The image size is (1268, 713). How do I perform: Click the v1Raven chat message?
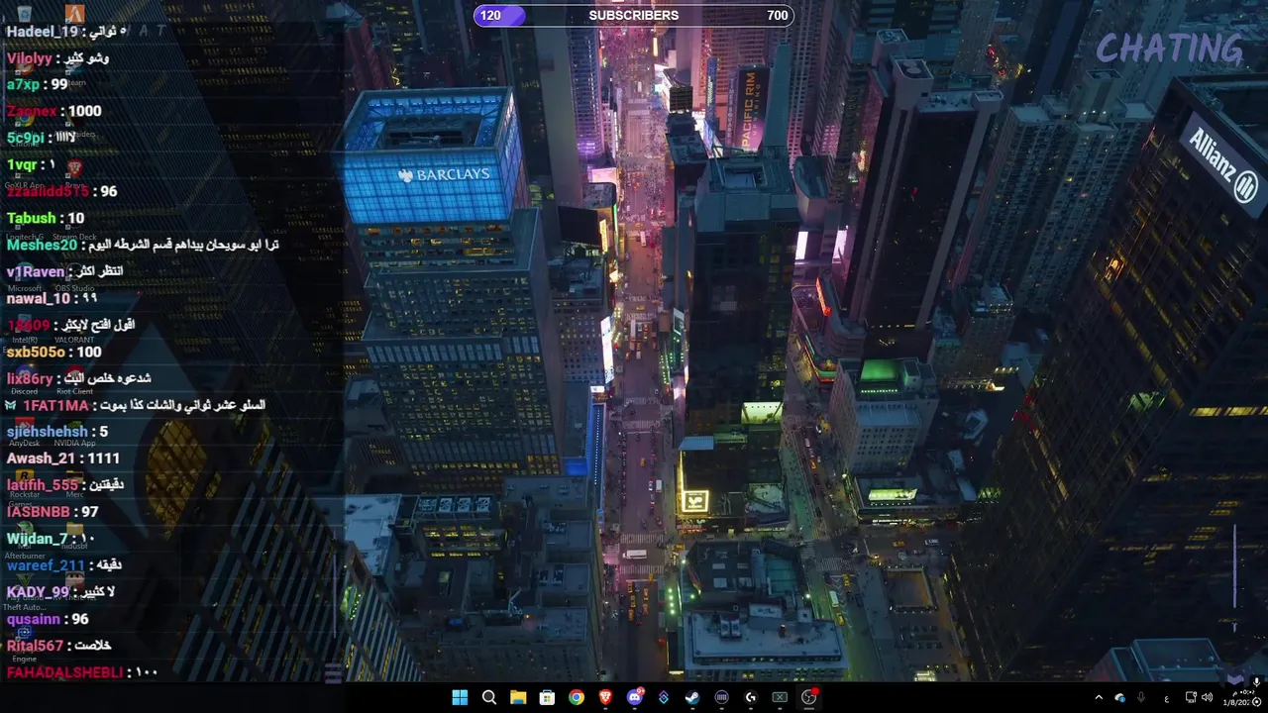pos(64,272)
